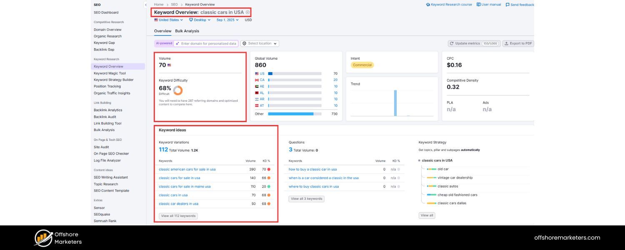Click the Export to PDF download icon

pos(507,43)
